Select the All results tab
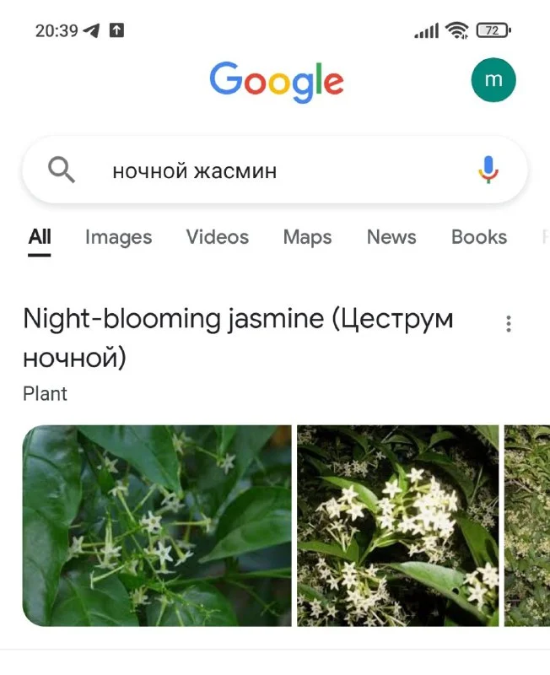The image size is (550, 675). coord(40,237)
